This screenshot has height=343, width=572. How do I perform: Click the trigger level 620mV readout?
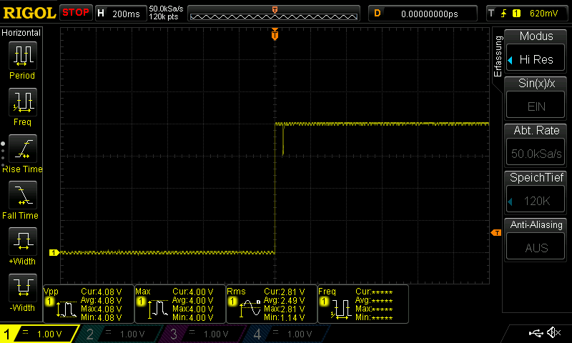click(543, 14)
